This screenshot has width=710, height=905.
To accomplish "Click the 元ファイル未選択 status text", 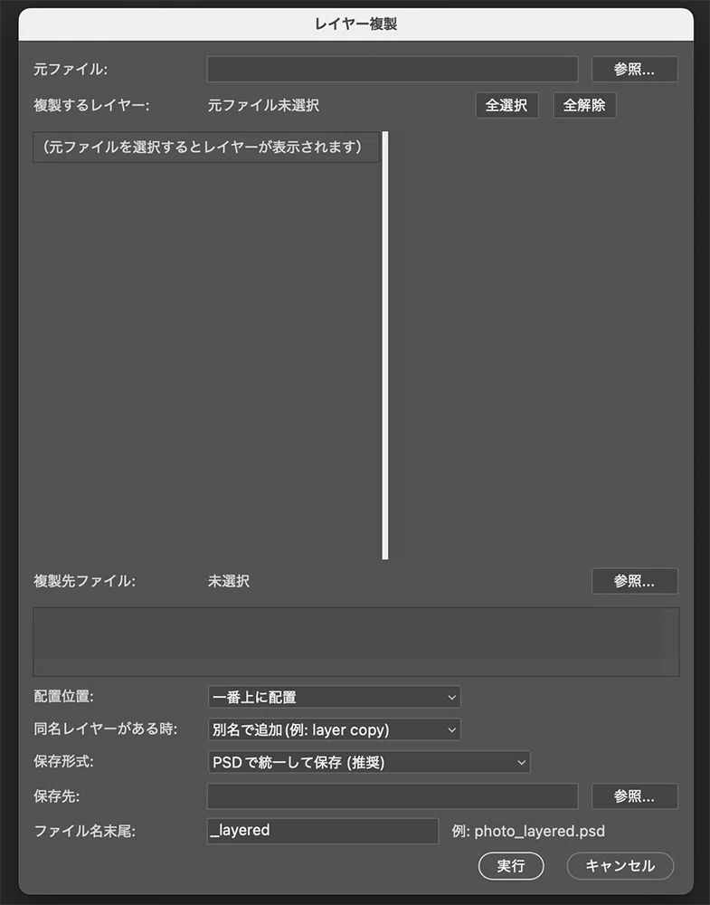I will tap(263, 106).
